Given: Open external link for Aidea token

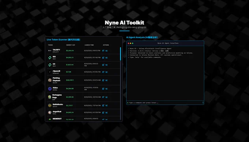Looking at the screenshot, I should (x=103, y=89).
